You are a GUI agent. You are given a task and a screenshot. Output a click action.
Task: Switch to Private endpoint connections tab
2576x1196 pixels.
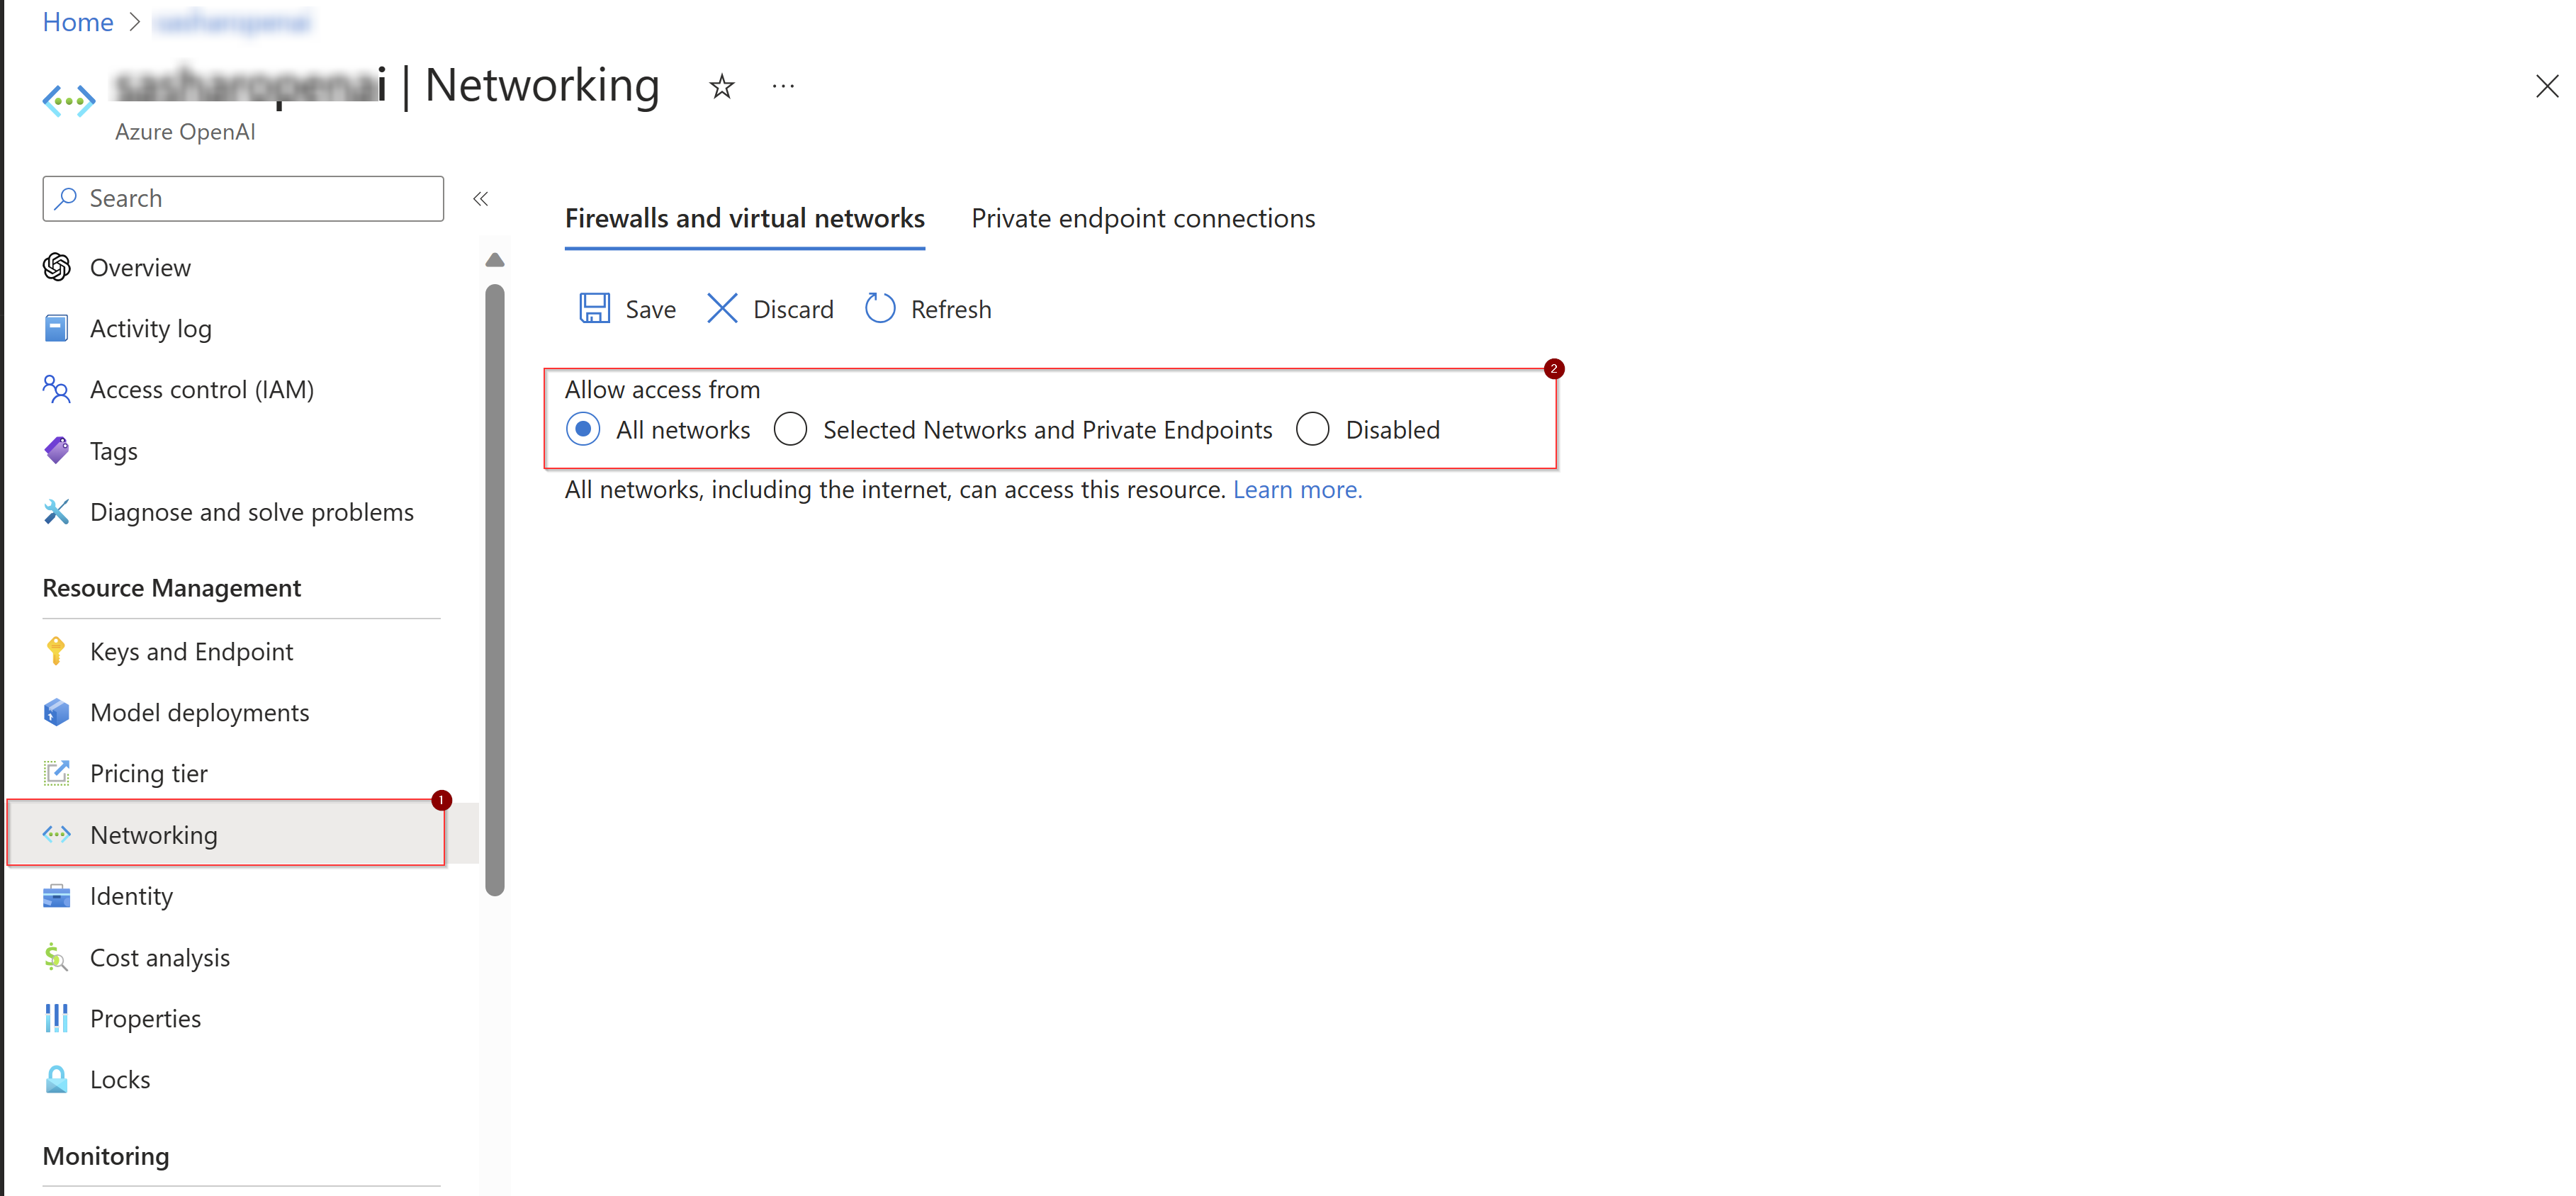(1142, 218)
